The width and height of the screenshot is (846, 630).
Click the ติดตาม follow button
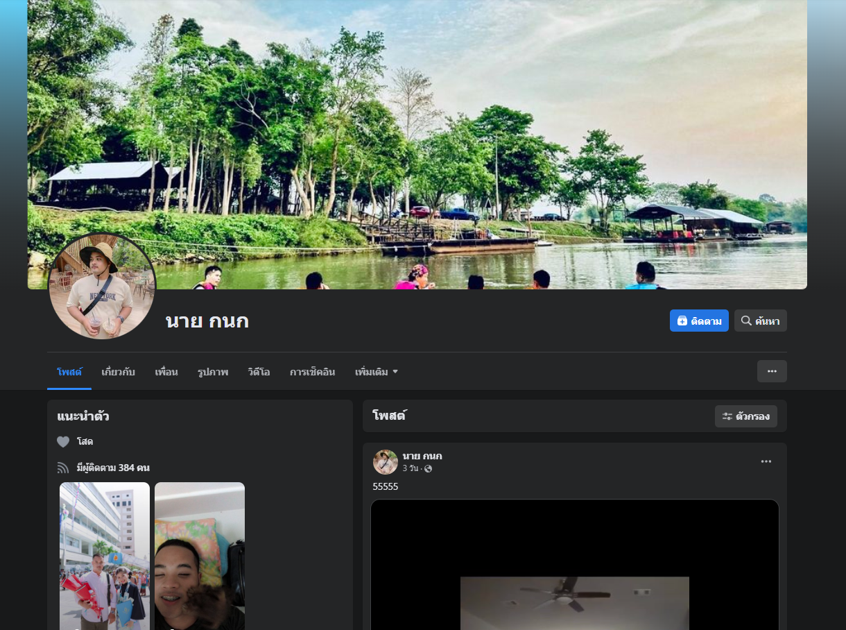(x=699, y=321)
